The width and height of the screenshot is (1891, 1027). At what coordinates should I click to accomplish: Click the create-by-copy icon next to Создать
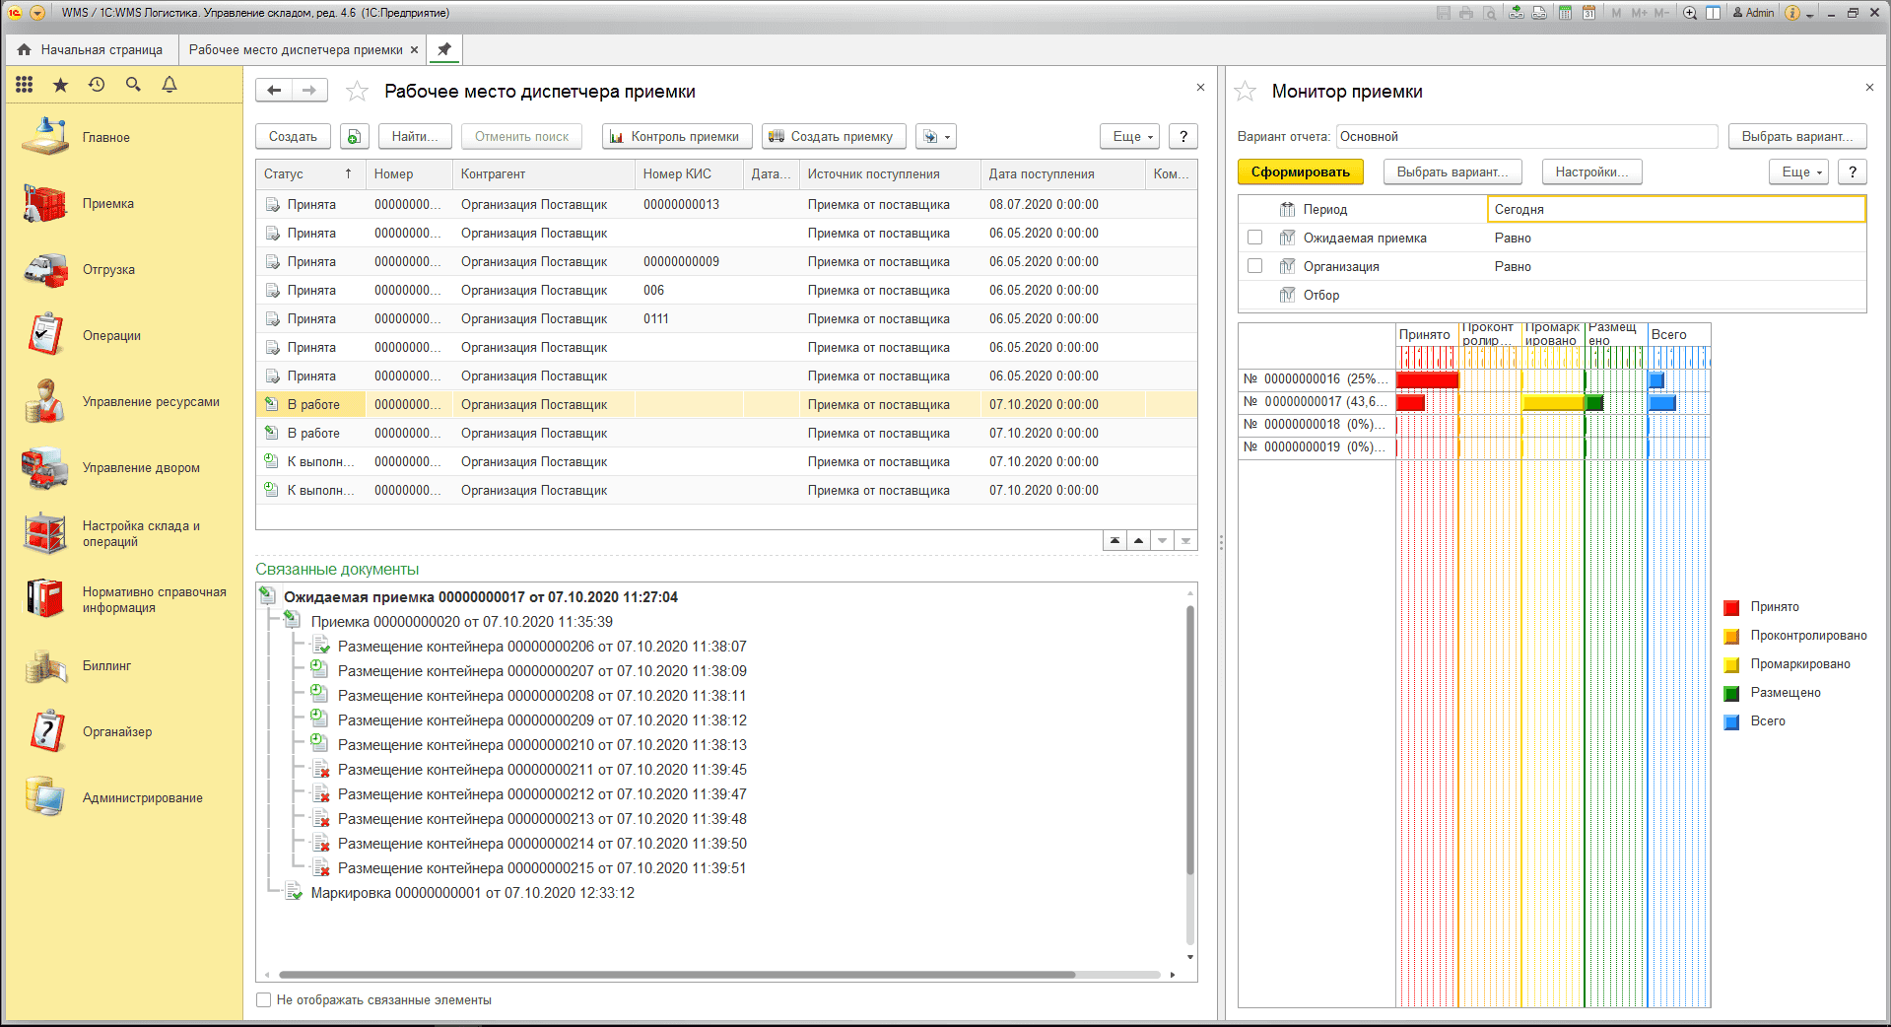pyautogui.click(x=354, y=137)
